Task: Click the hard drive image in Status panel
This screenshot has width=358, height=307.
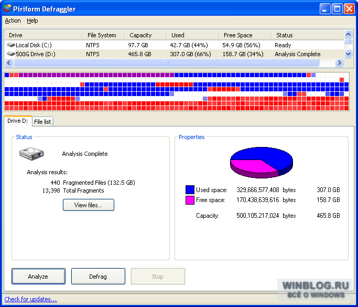Action: 31,154
